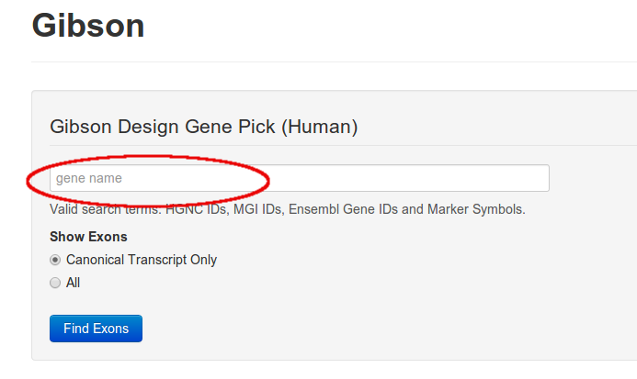Viewport: 637px width, 379px height.
Task: Select the Canonical Transcript Only radio button
Action: pos(56,260)
